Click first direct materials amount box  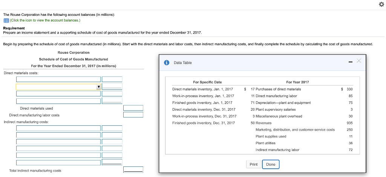click(112, 79)
